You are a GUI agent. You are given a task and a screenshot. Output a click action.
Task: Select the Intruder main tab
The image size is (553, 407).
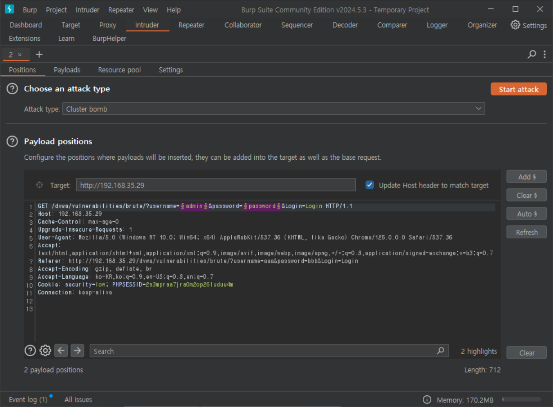[147, 25]
